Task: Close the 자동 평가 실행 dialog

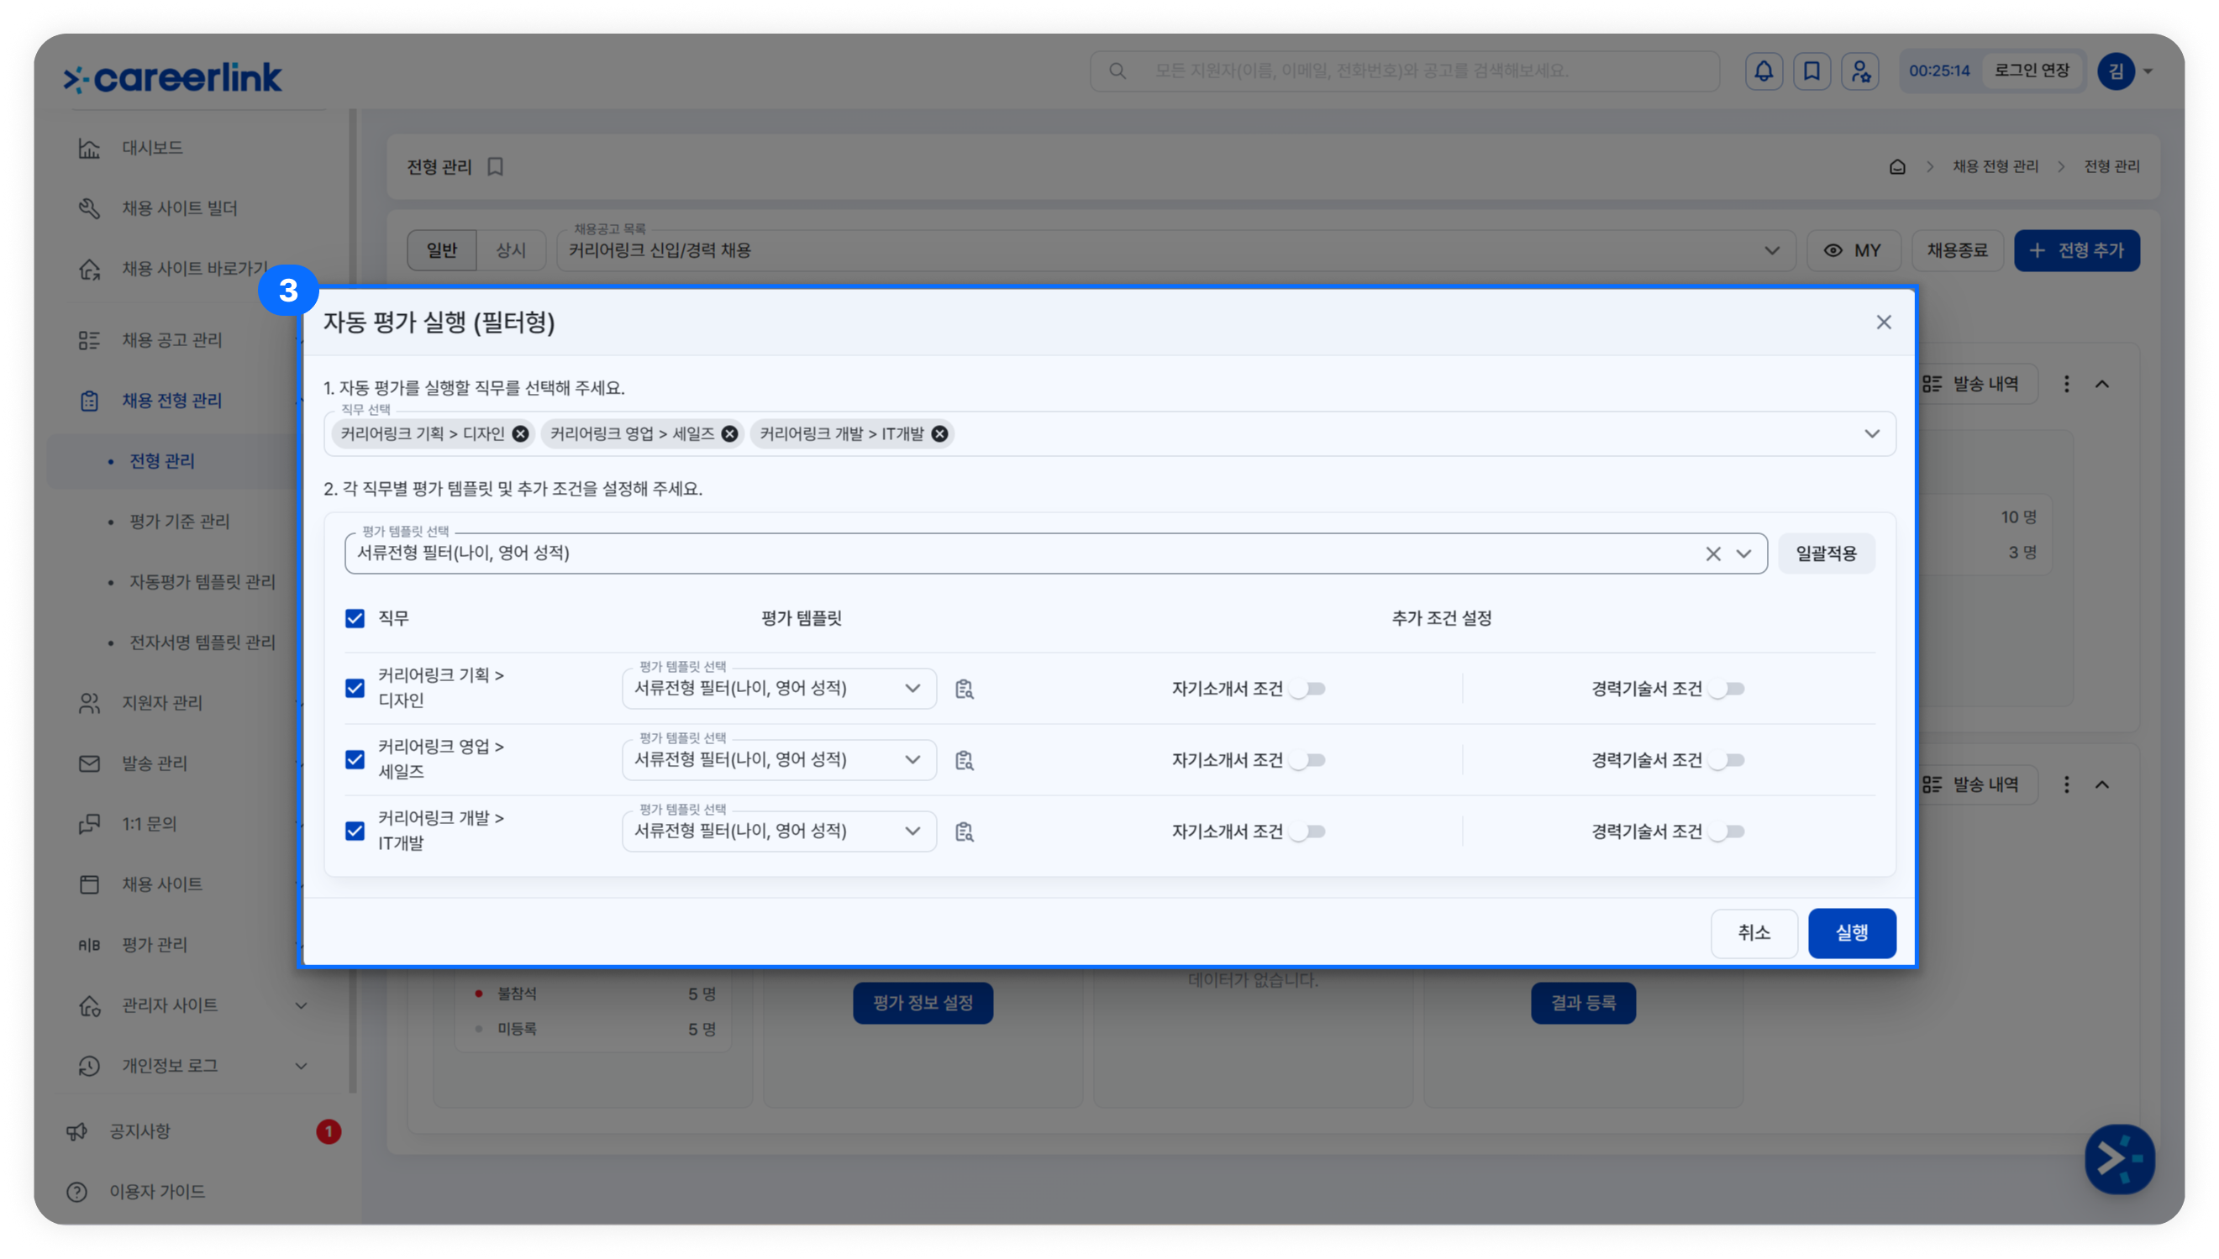Action: point(1884,323)
